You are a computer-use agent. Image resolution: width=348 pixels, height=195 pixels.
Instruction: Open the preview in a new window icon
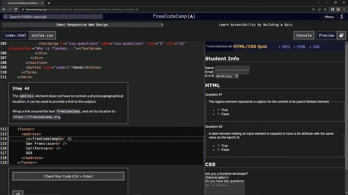[x=341, y=35]
